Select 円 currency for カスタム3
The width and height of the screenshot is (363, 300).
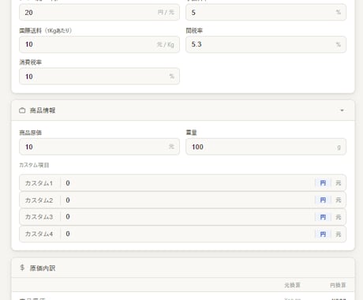tap(323, 217)
